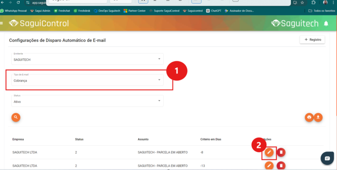The image size is (337, 170).
Task: Open the ChatGPT bookmark
Action: point(214,11)
